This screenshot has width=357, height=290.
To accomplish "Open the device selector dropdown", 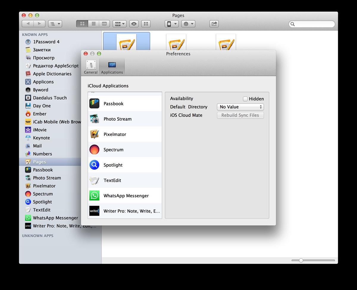I will click(171, 24).
